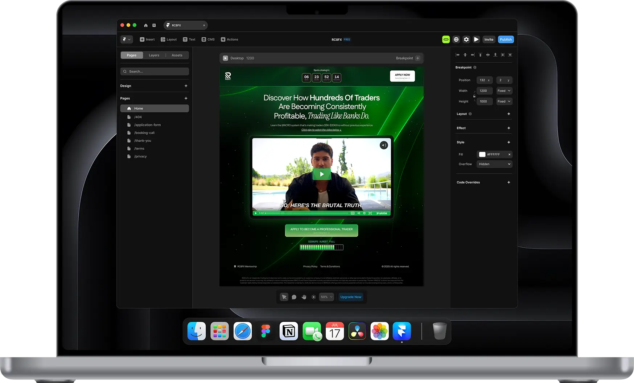Image resolution: width=634 pixels, height=383 pixels.
Task: Open the 50% zoom dropdown
Action: (326, 297)
